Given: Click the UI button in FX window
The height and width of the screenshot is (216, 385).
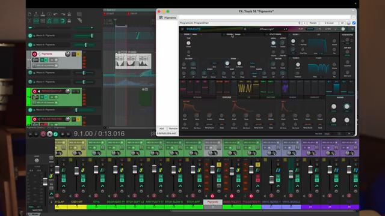Looking at the screenshot, I should click(342, 23).
